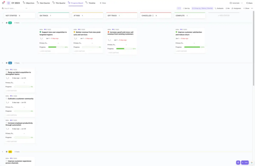The width and height of the screenshot is (255, 166).
Task: Toggle status circle on Ramp up talent acquisition
Action: point(7,72)
